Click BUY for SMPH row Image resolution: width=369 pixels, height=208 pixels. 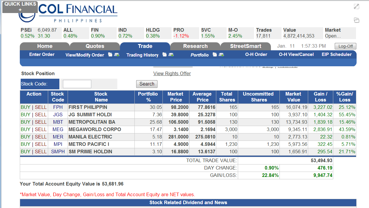click(25, 151)
